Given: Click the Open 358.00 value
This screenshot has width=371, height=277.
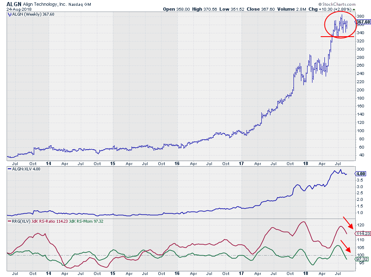Looking at the screenshot, I should tap(176, 9).
